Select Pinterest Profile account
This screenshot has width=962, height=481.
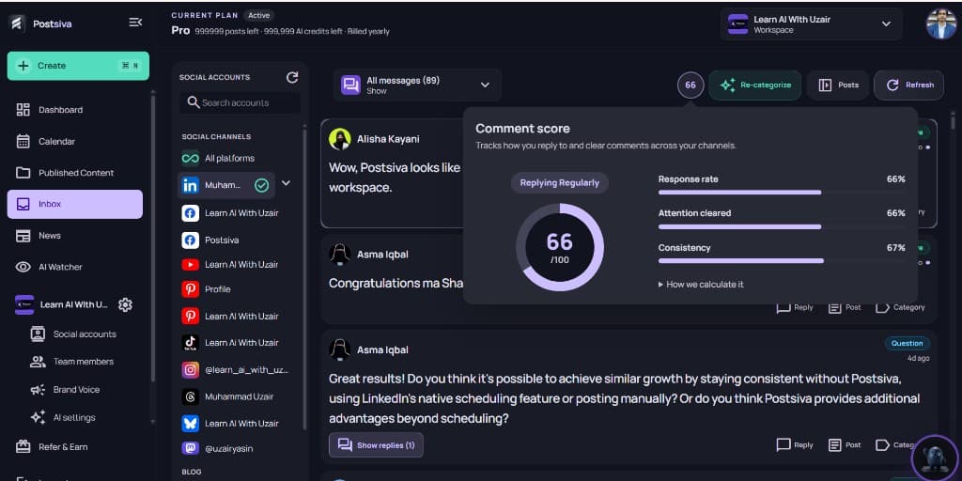tap(218, 289)
